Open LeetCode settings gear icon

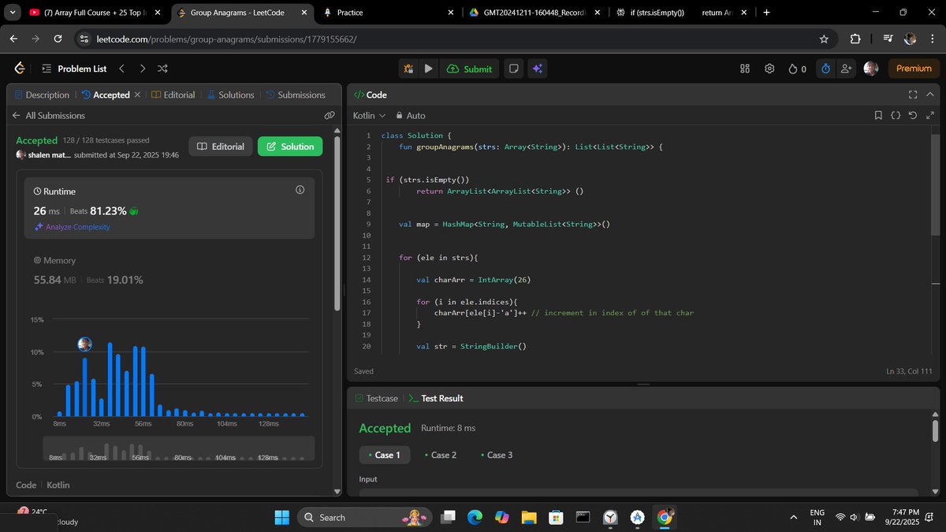(769, 69)
